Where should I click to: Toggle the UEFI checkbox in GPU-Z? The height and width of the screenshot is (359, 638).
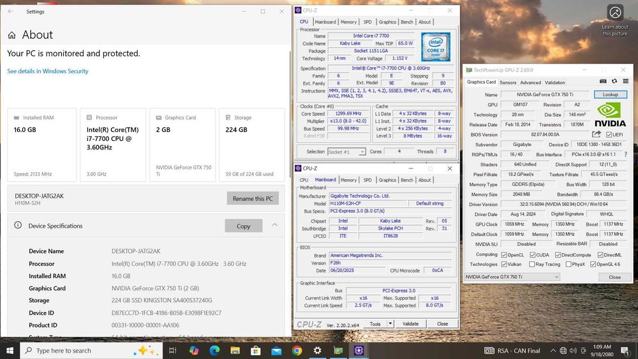[609, 135]
